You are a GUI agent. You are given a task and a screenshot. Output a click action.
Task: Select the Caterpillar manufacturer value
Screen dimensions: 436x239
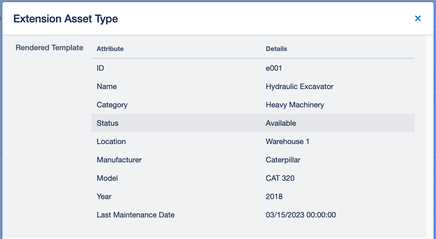283,160
